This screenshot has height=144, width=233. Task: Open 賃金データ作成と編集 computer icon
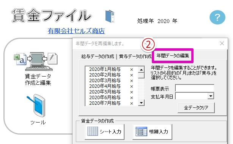pyautogui.click(x=37, y=61)
